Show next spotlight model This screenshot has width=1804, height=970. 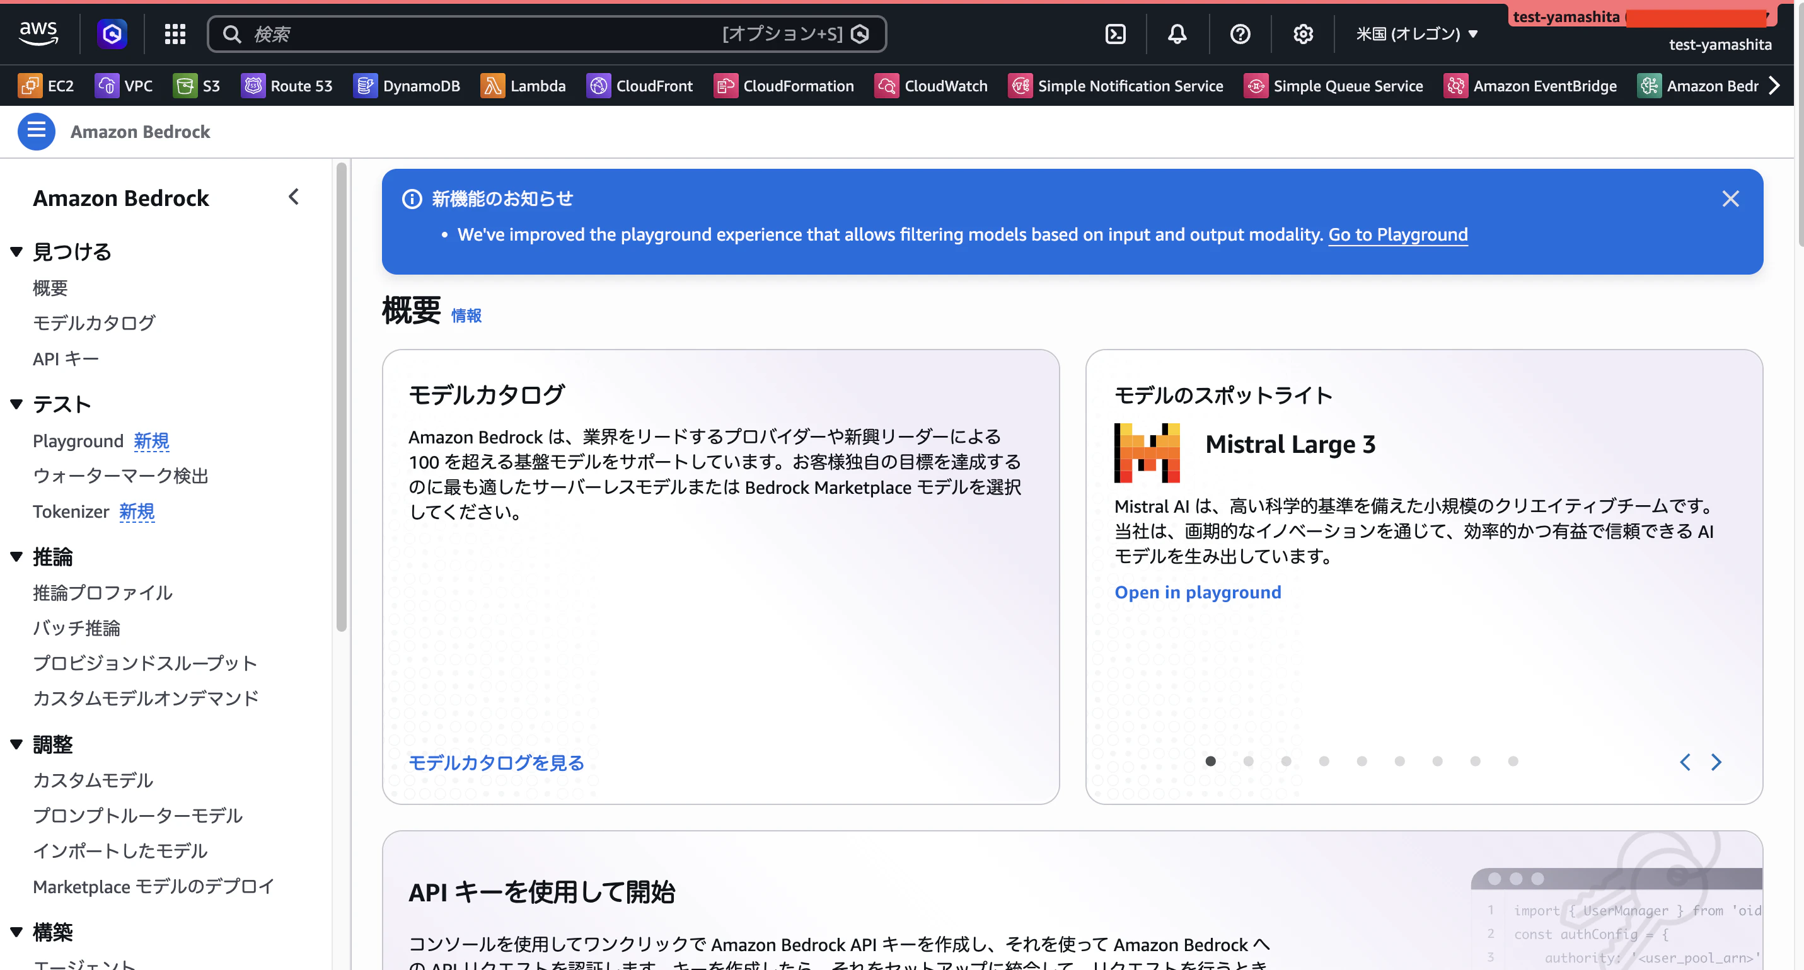[x=1716, y=762]
